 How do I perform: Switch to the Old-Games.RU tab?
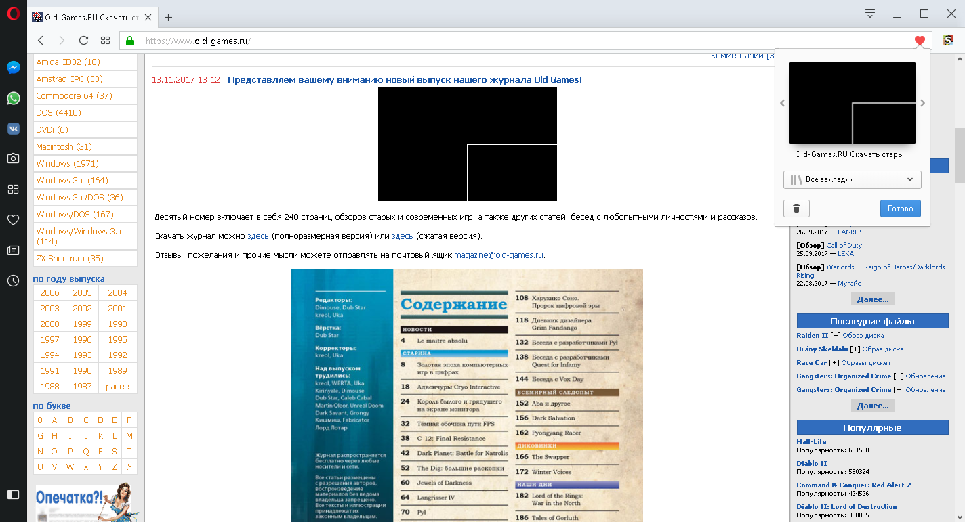[x=93, y=17]
